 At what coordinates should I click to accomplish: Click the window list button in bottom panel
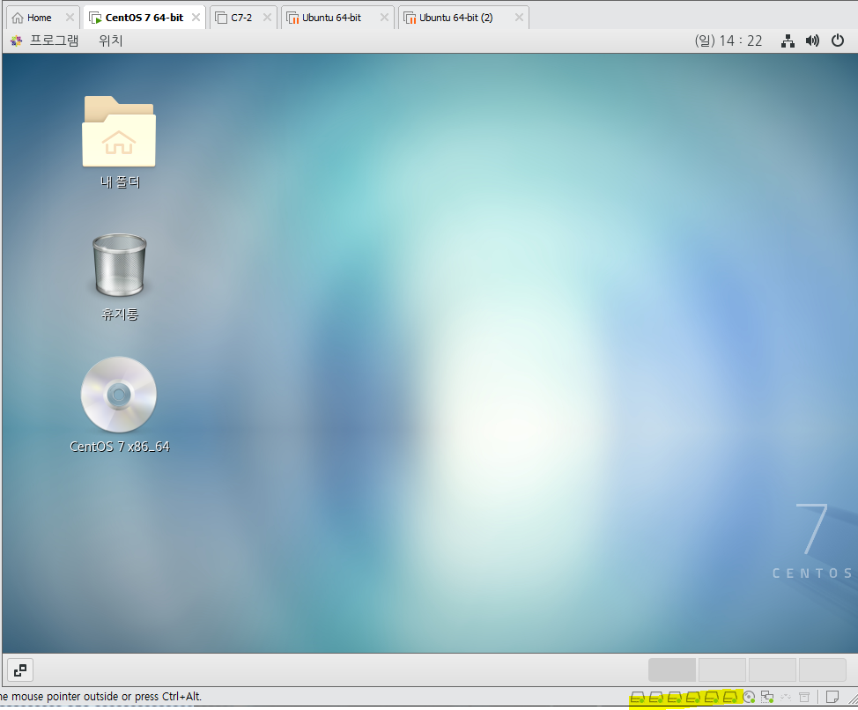click(x=20, y=670)
